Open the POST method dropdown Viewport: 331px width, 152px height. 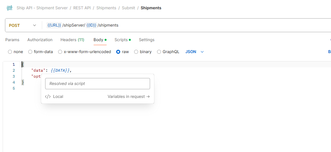coord(23,25)
